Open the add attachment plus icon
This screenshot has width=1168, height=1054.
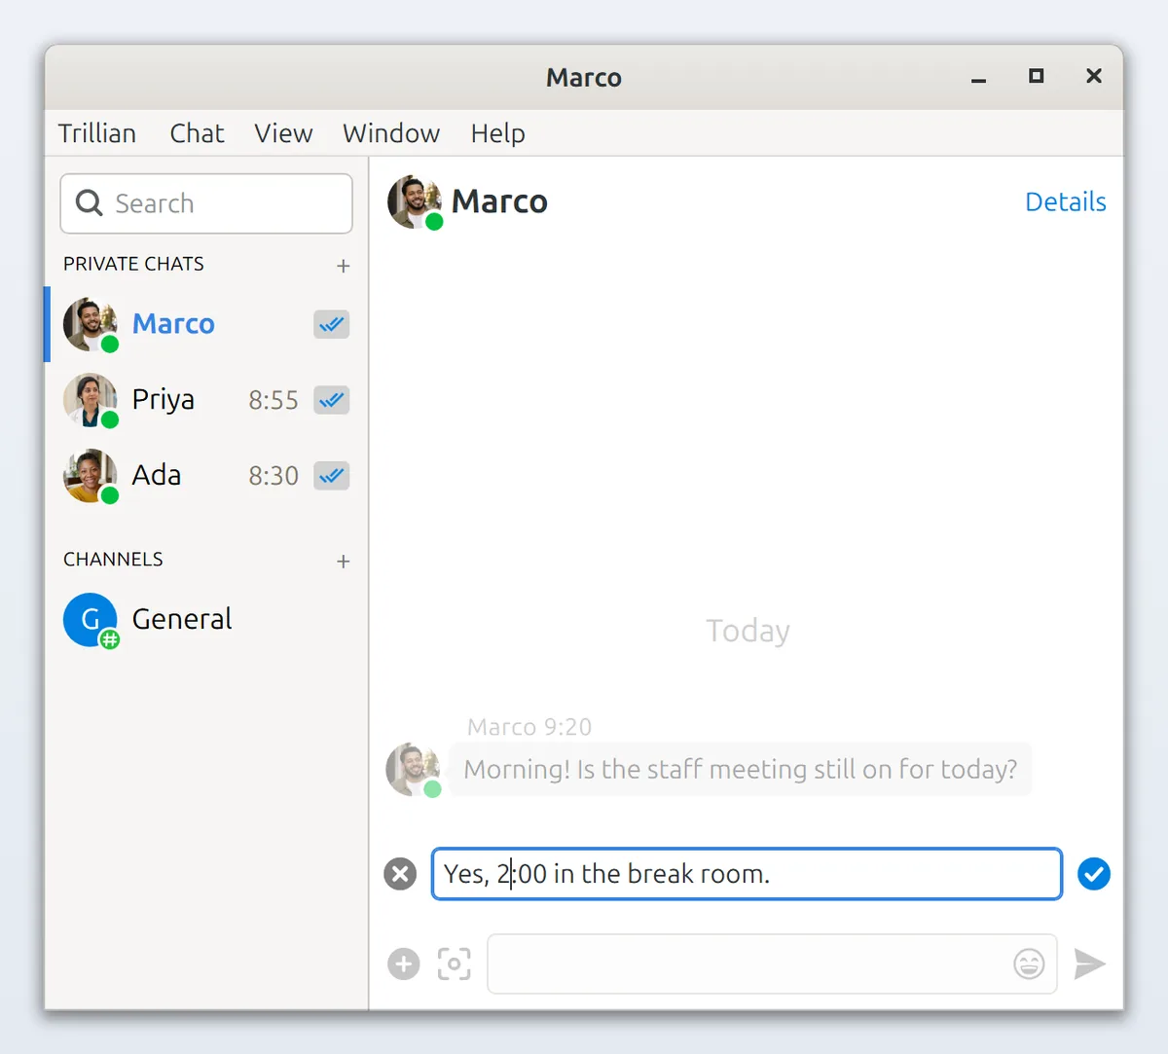click(404, 964)
